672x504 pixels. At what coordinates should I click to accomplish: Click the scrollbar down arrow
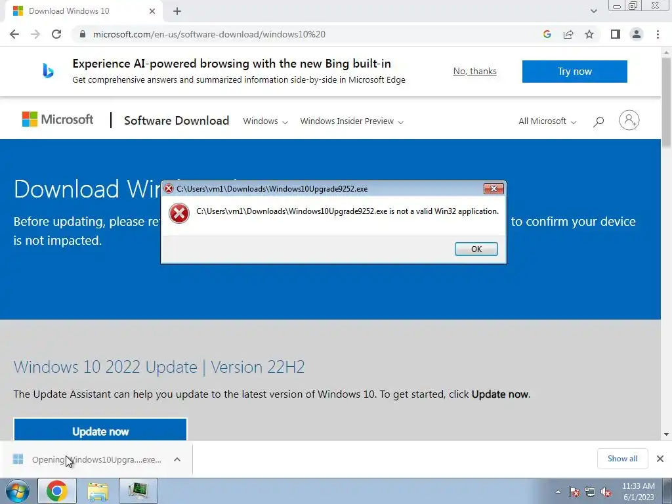point(666,434)
